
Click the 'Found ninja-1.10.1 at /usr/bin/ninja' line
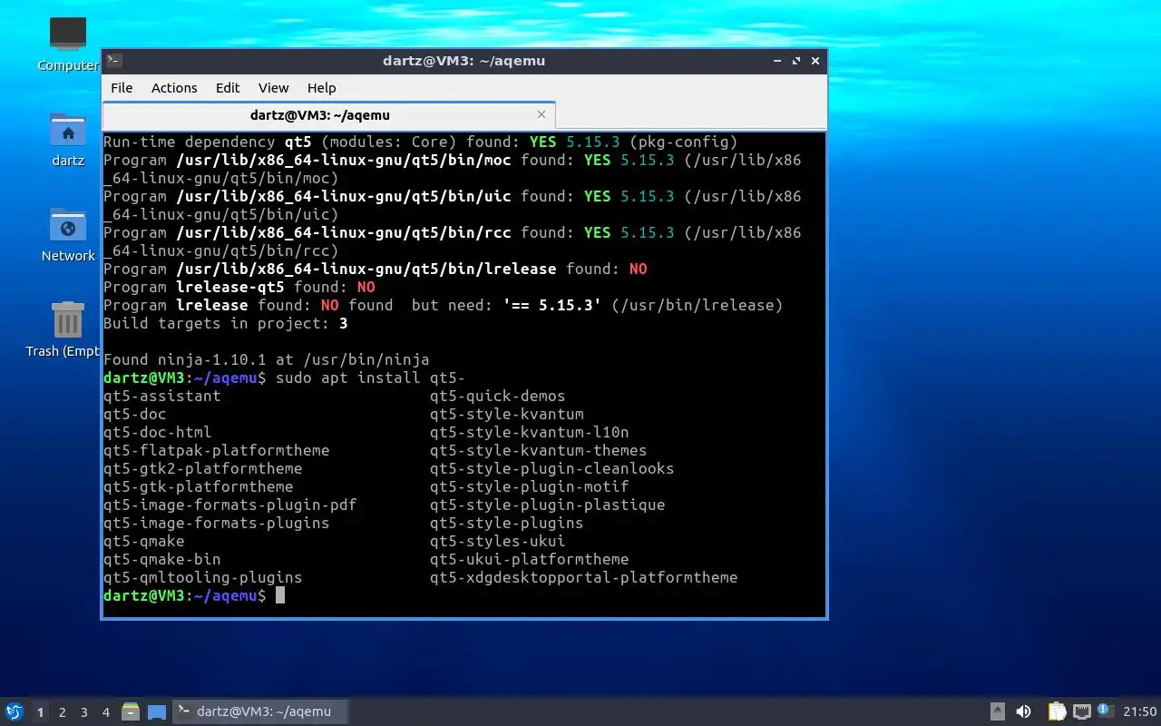point(267,359)
